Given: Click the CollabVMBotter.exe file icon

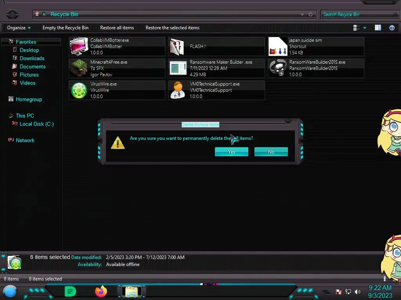Looking at the screenshot, I should 79,46.
